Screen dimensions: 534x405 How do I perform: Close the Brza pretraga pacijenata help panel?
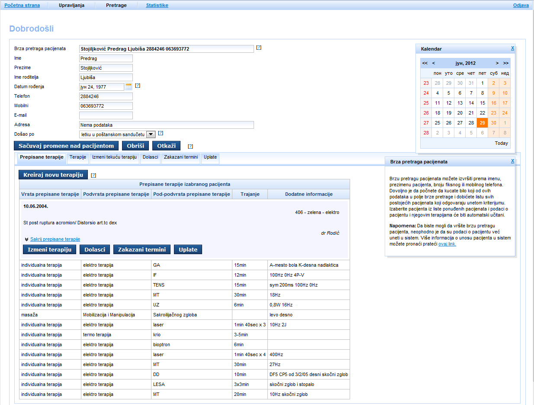pos(512,161)
